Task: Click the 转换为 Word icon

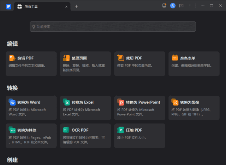Action: 12,102
